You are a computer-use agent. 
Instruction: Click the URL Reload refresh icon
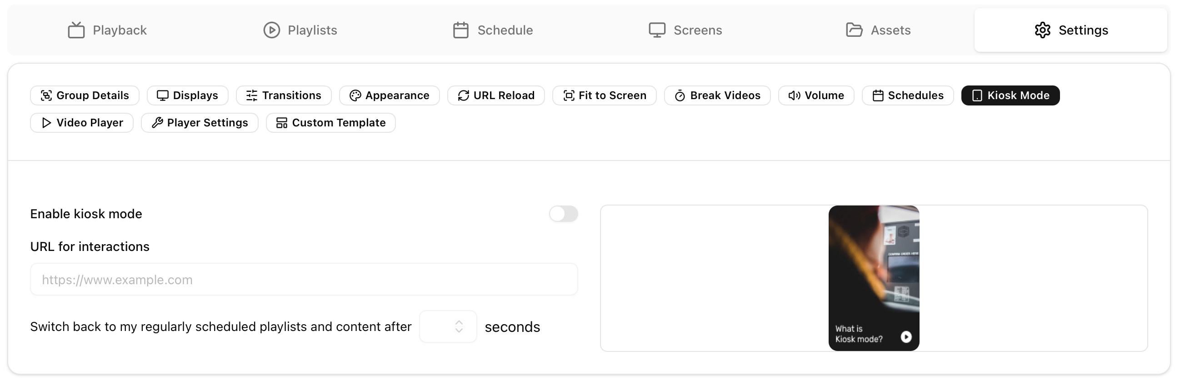463,95
